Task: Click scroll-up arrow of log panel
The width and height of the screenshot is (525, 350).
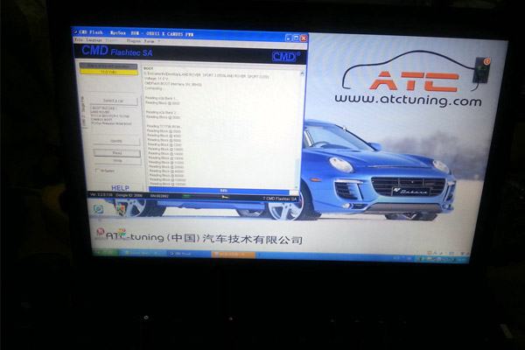Action: point(302,73)
